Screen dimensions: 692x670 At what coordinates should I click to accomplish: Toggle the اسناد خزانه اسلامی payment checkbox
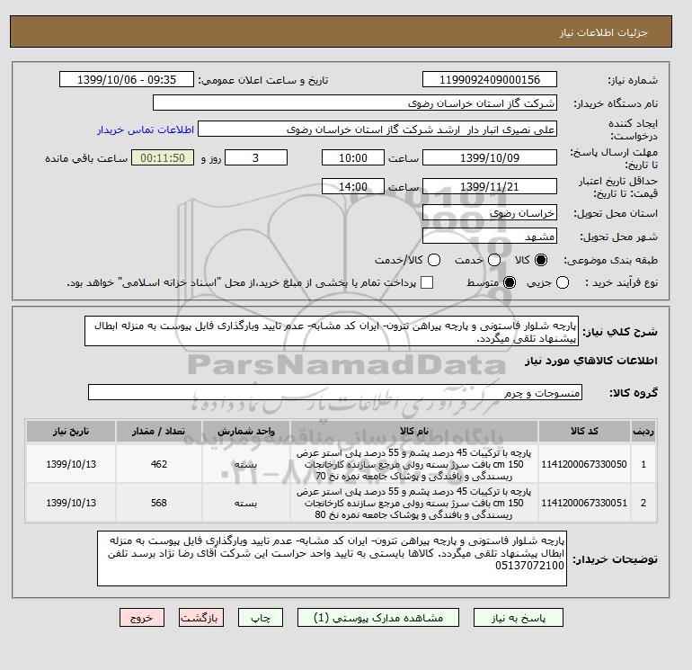pyautogui.click(x=427, y=282)
